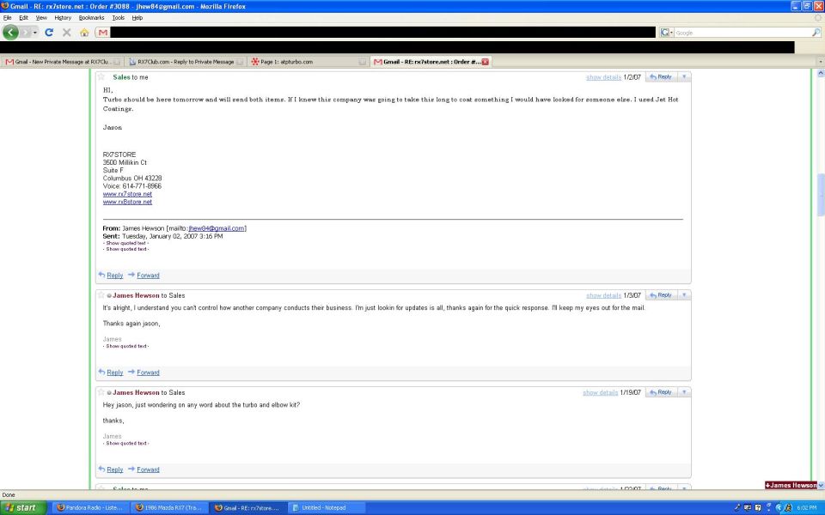This screenshot has height=515, width=825.
Task: Star the James Hewson message dated 1/19/07
Action: (101, 392)
